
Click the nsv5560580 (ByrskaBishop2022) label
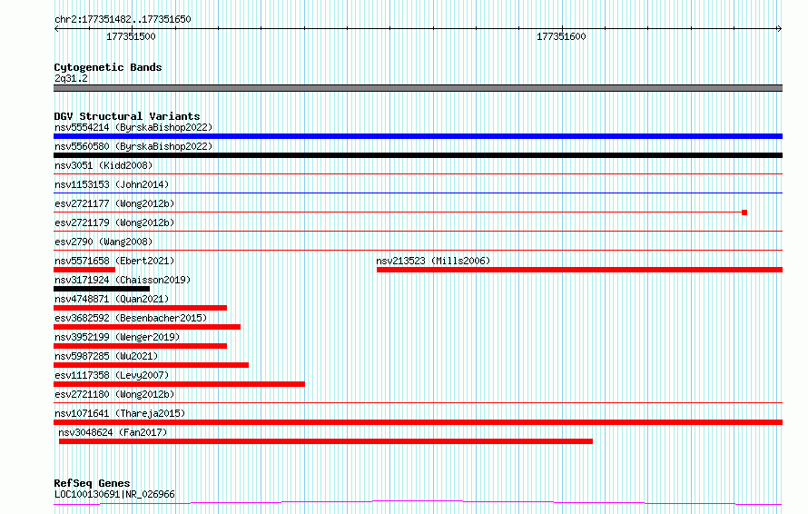[133, 146]
